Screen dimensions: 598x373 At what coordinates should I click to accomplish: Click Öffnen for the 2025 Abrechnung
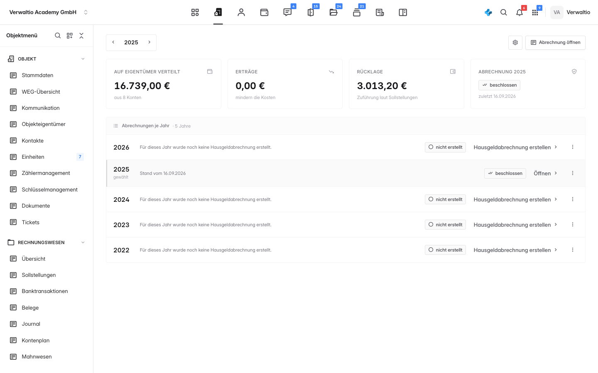point(545,173)
